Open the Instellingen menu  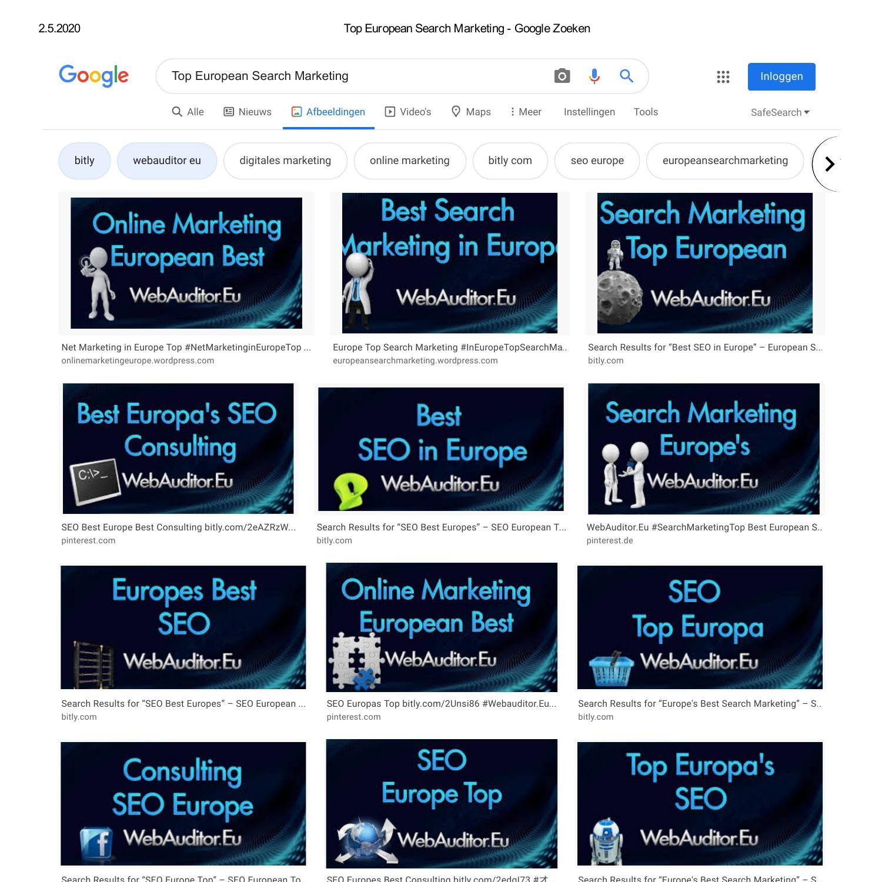pos(589,112)
